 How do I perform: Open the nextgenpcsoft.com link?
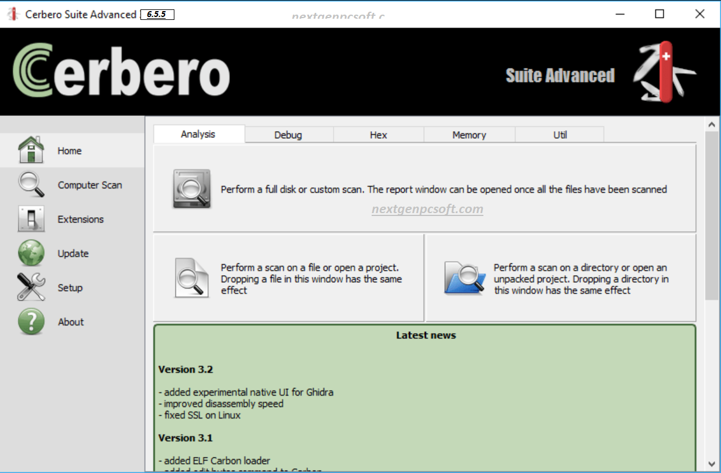click(427, 209)
